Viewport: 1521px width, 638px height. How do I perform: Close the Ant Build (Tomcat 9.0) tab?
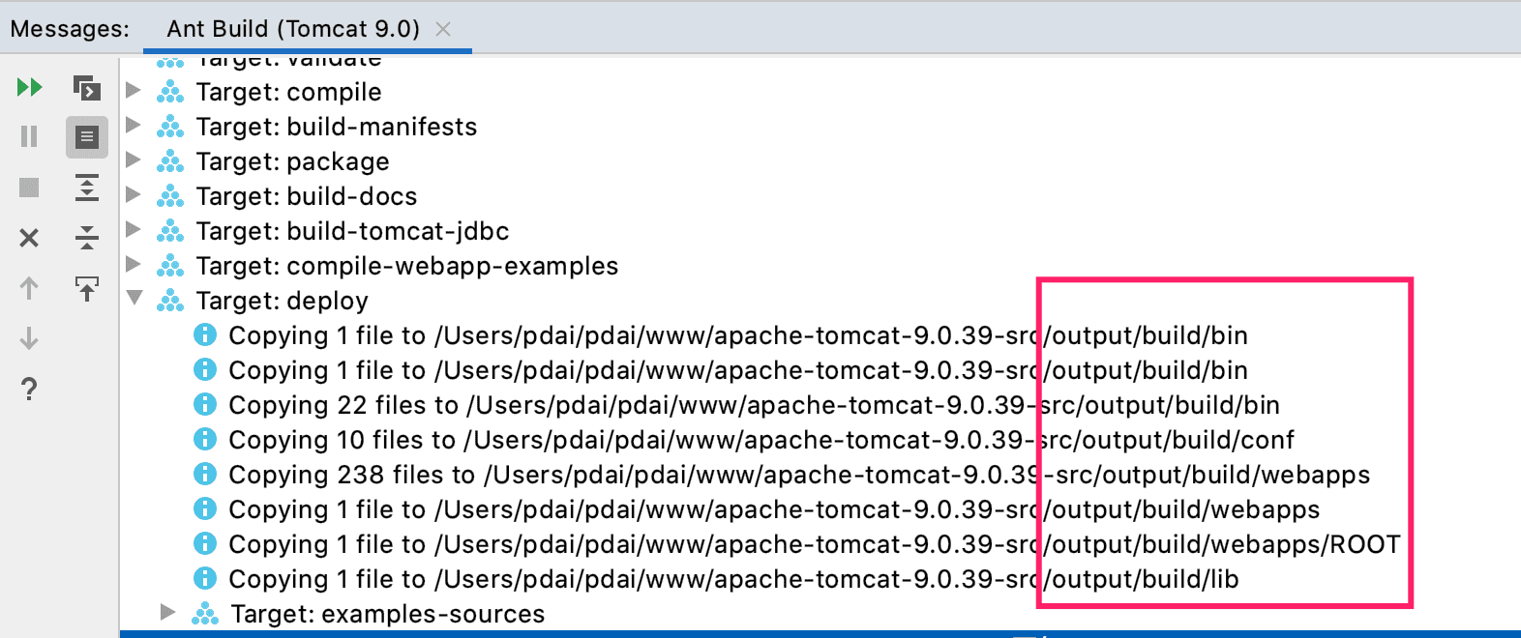tap(443, 29)
